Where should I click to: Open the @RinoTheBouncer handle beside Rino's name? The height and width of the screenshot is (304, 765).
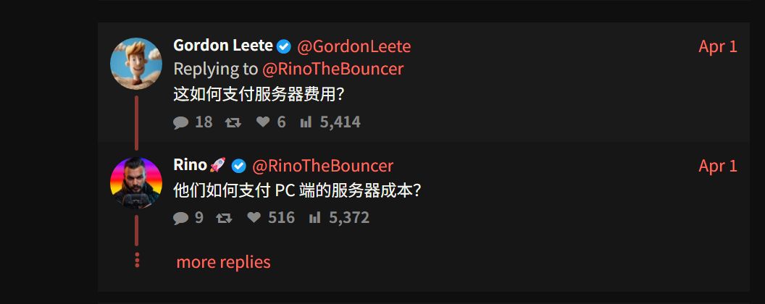pos(322,166)
